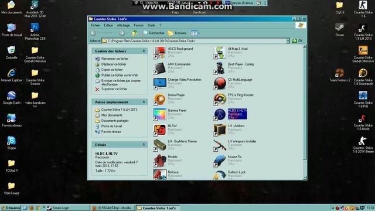Screen dimensions: 375x211
Task: Open the Outils menu
Action: click(151, 25)
